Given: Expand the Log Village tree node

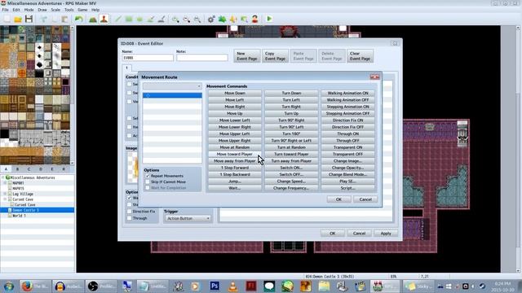Looking at the screenshot, I should coord(6,194).
